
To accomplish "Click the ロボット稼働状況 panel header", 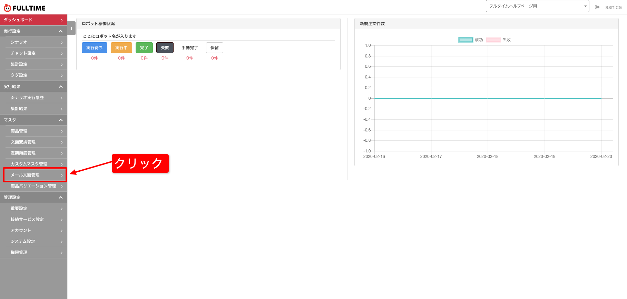I will coord(208,24).
